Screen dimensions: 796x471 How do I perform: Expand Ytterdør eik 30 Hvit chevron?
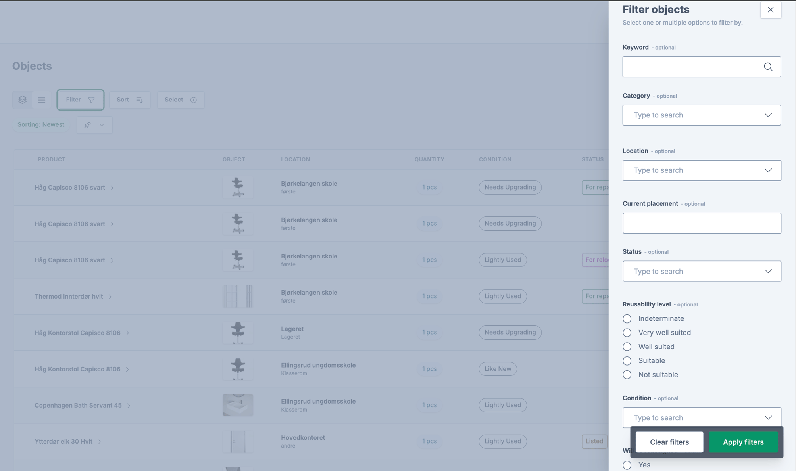99,442
